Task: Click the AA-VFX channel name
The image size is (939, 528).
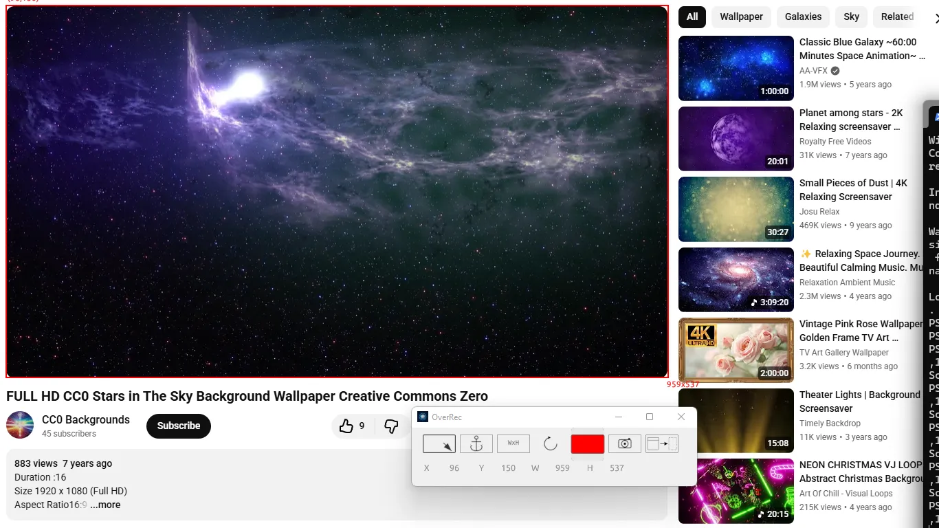Action: pyautogui.click(x=813, y=71)
